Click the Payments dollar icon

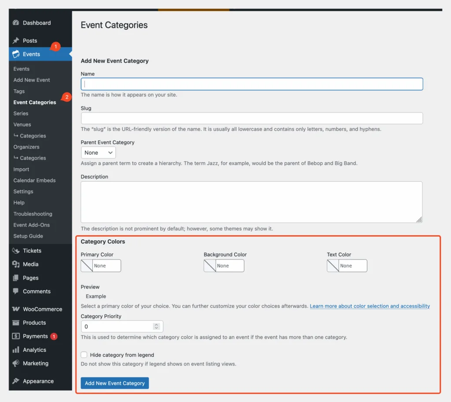pos(16,336)
